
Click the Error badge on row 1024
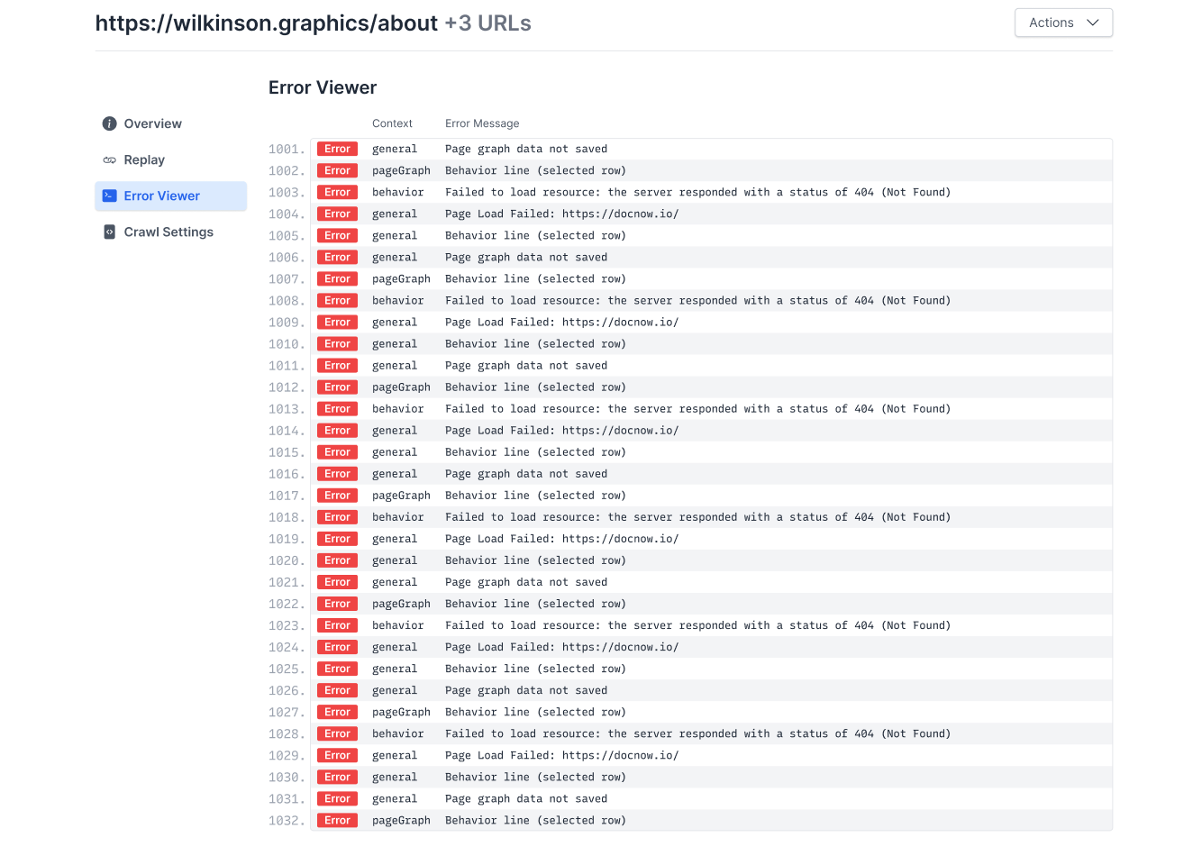[x=336, y=646]
